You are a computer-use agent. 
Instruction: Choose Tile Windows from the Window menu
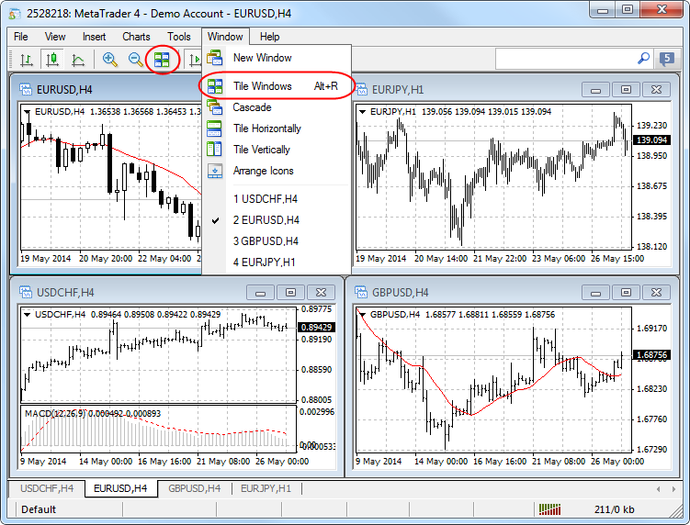coord(262,86)
